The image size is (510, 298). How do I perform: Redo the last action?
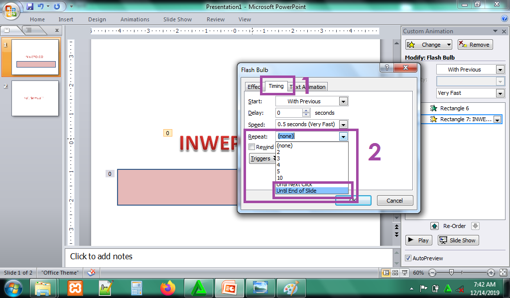click(x=57, y=6)
